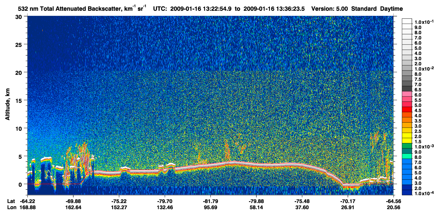Click the longitude value 26.91

[348, 208]
